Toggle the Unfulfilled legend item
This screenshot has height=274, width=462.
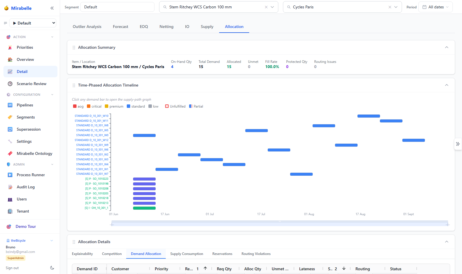coord(175,106)
